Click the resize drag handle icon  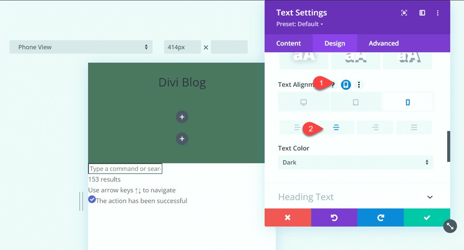[x=450, y=225]
